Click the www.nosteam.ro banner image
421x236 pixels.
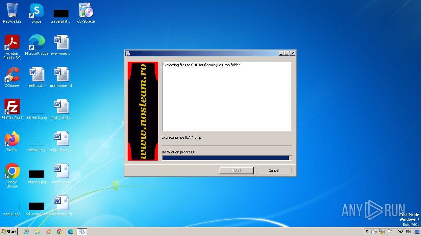143,111
